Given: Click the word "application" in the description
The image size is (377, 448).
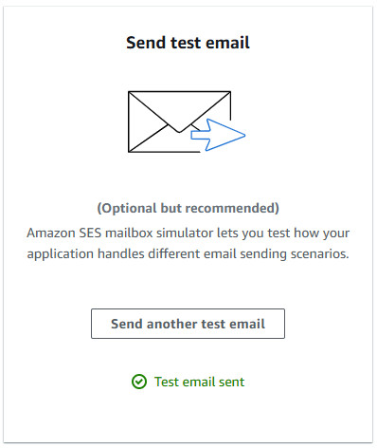Looking at the screenshot, I should coord(61,254).
